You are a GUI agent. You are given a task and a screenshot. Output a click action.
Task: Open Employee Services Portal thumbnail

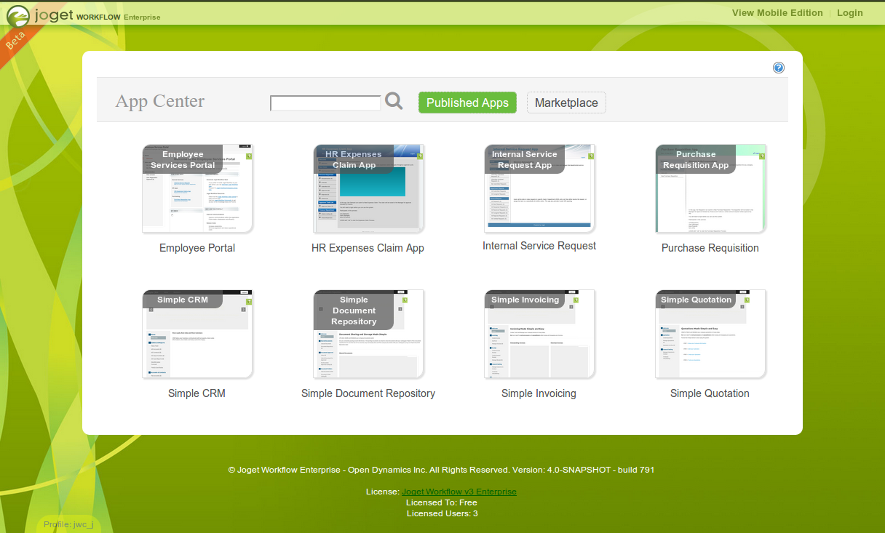(197, 188)
